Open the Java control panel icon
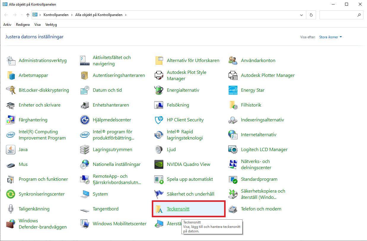 point(11,150)
